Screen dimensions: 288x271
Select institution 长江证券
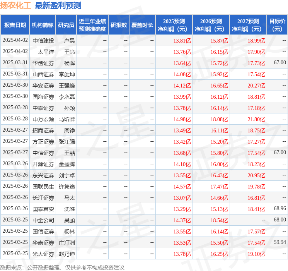43,197
